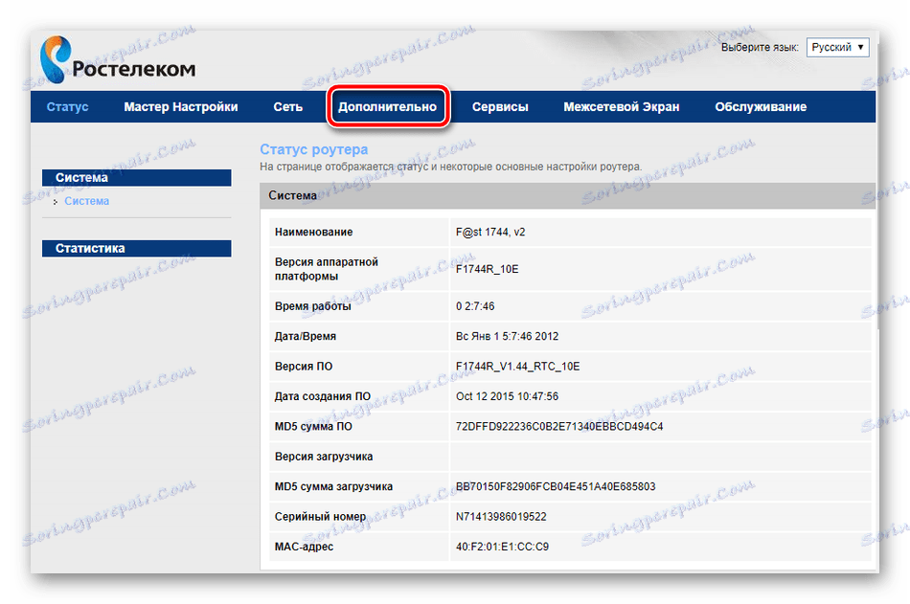Click the F1744R_10E hardware version value

tap(488, 269)
